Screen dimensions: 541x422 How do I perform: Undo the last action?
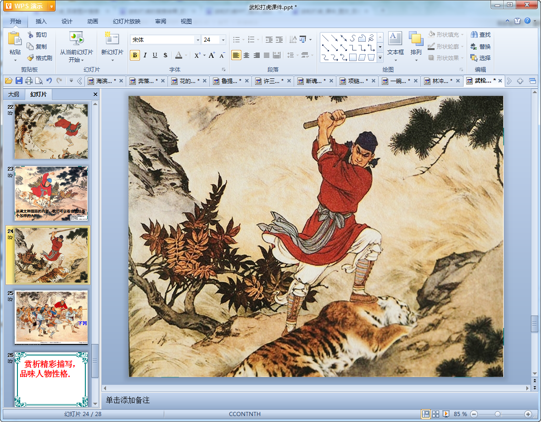(49, 81)
